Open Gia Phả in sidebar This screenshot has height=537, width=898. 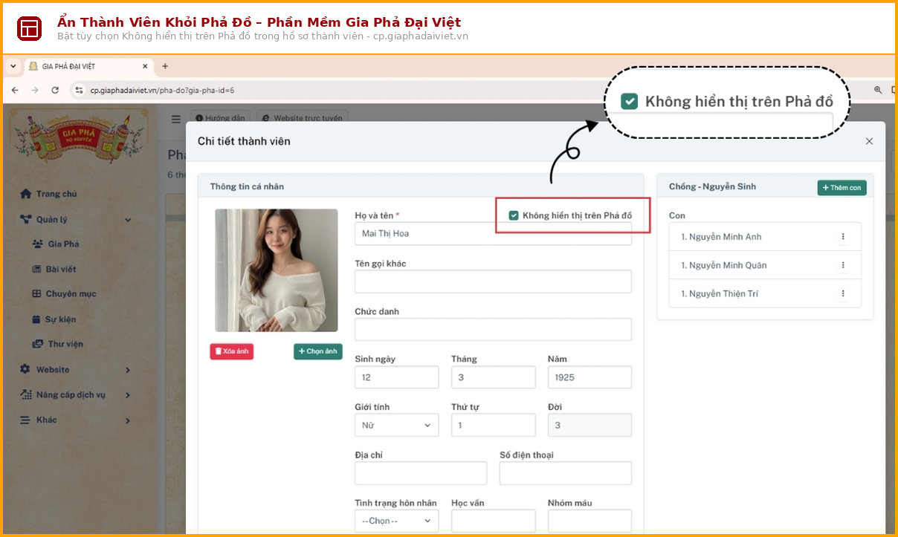[x=63, y=244]
